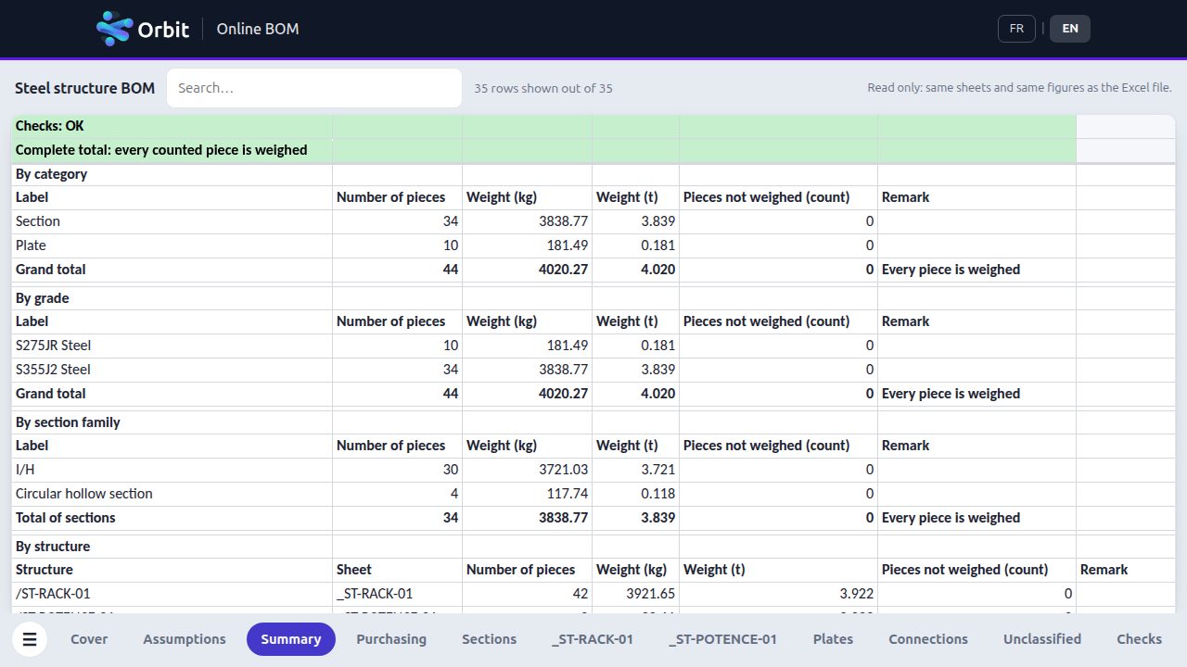This screenshot has width=1187, height=667.
Task: Select the 'Complete total: every counted piece is weighed' cell
Action: (172, 150)
